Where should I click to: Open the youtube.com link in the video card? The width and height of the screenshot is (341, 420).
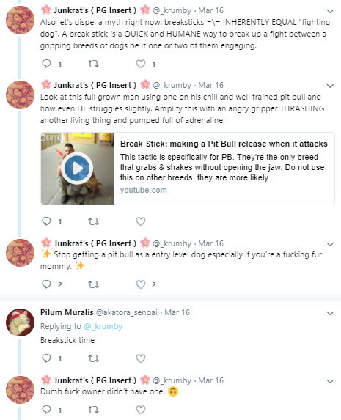click(x=144, y=190)
